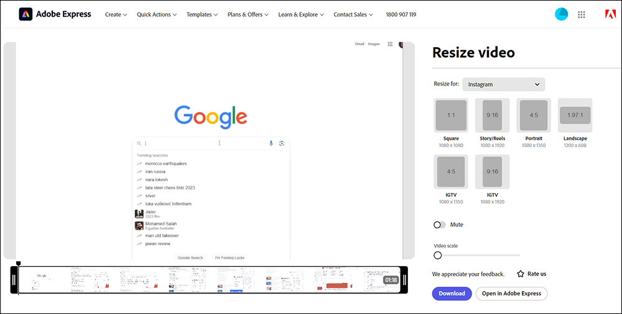The width and height of the screenshot is (622, 314).
Task: Expand the Quick Actions menu
Action: coord(157,15)
